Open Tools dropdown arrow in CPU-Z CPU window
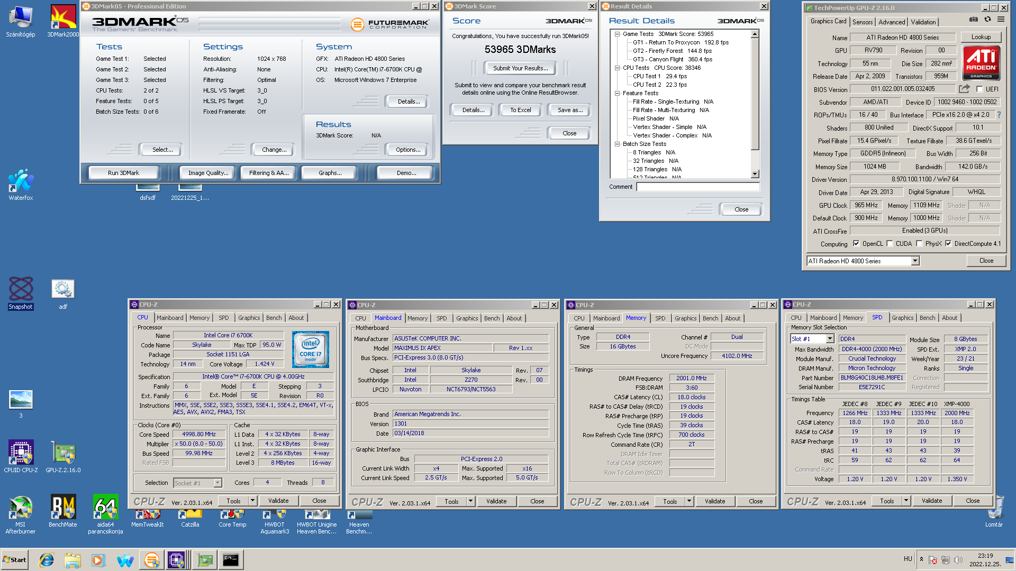 tap(252, 501)
